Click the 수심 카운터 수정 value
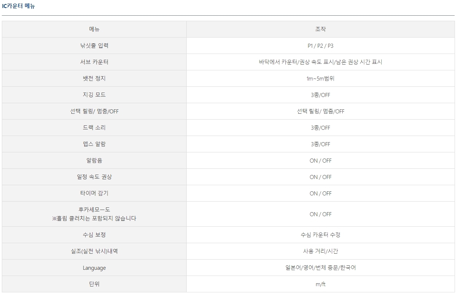Viewport: 459px width, 296px height. coord(320,235)
